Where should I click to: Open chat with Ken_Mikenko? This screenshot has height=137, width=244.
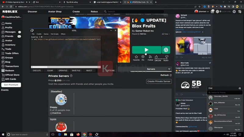click(x=225, y=104)
